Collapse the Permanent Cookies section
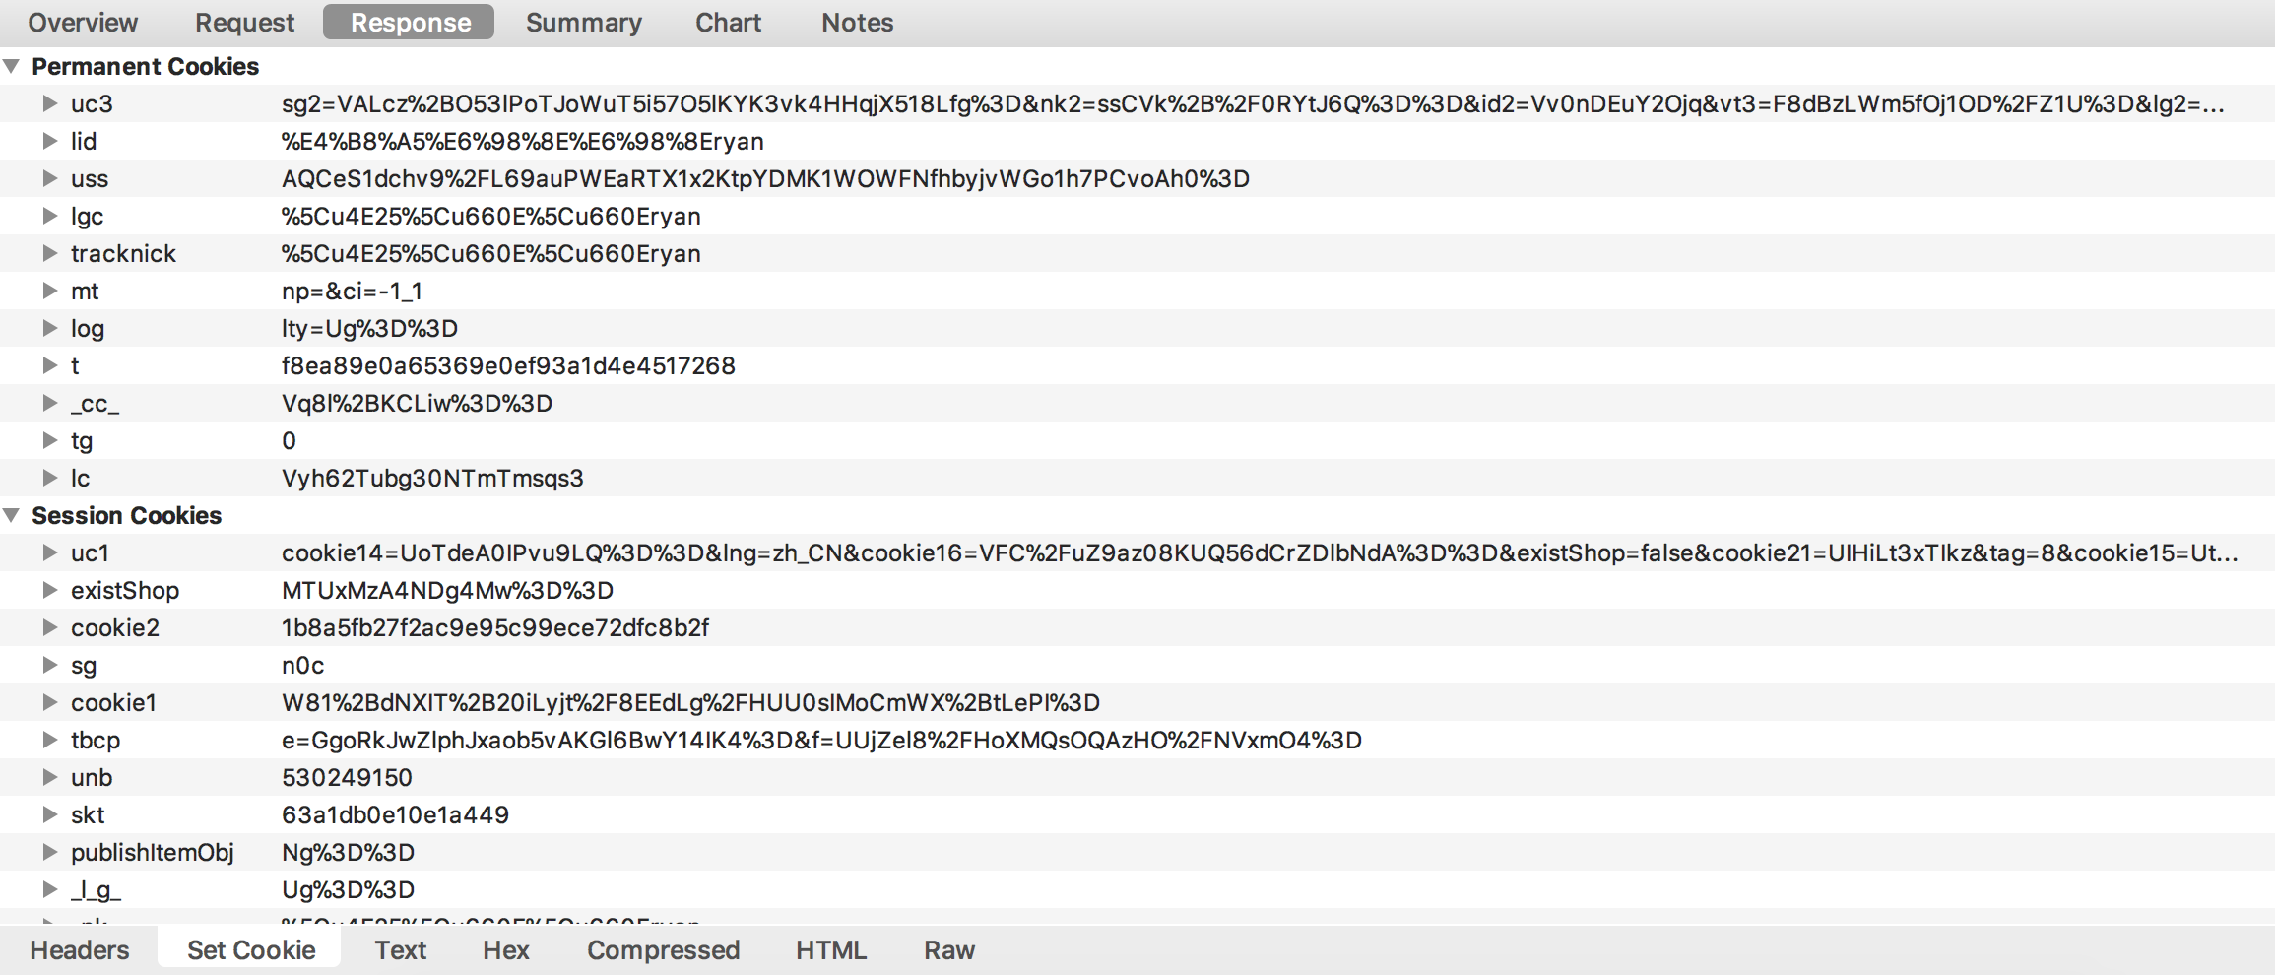Image resolution: width=2275 pixels, height=975 pixels. point(12,66)
